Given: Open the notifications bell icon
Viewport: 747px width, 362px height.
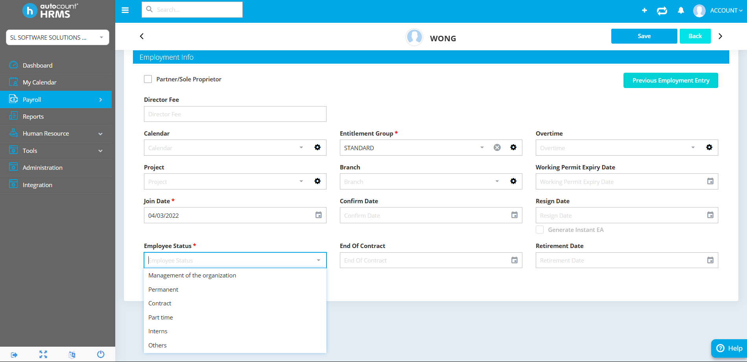Looking at the screenshot, I should (681, 11).
